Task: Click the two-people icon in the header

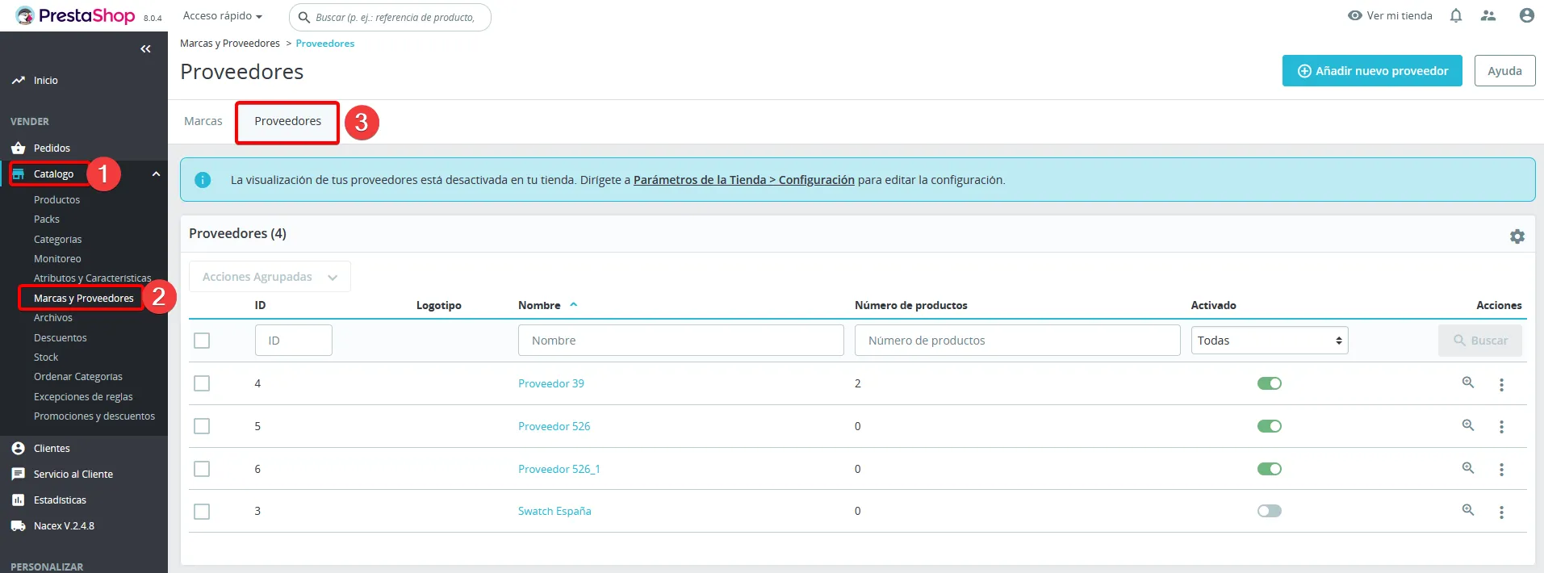Action: [1488, 16]
